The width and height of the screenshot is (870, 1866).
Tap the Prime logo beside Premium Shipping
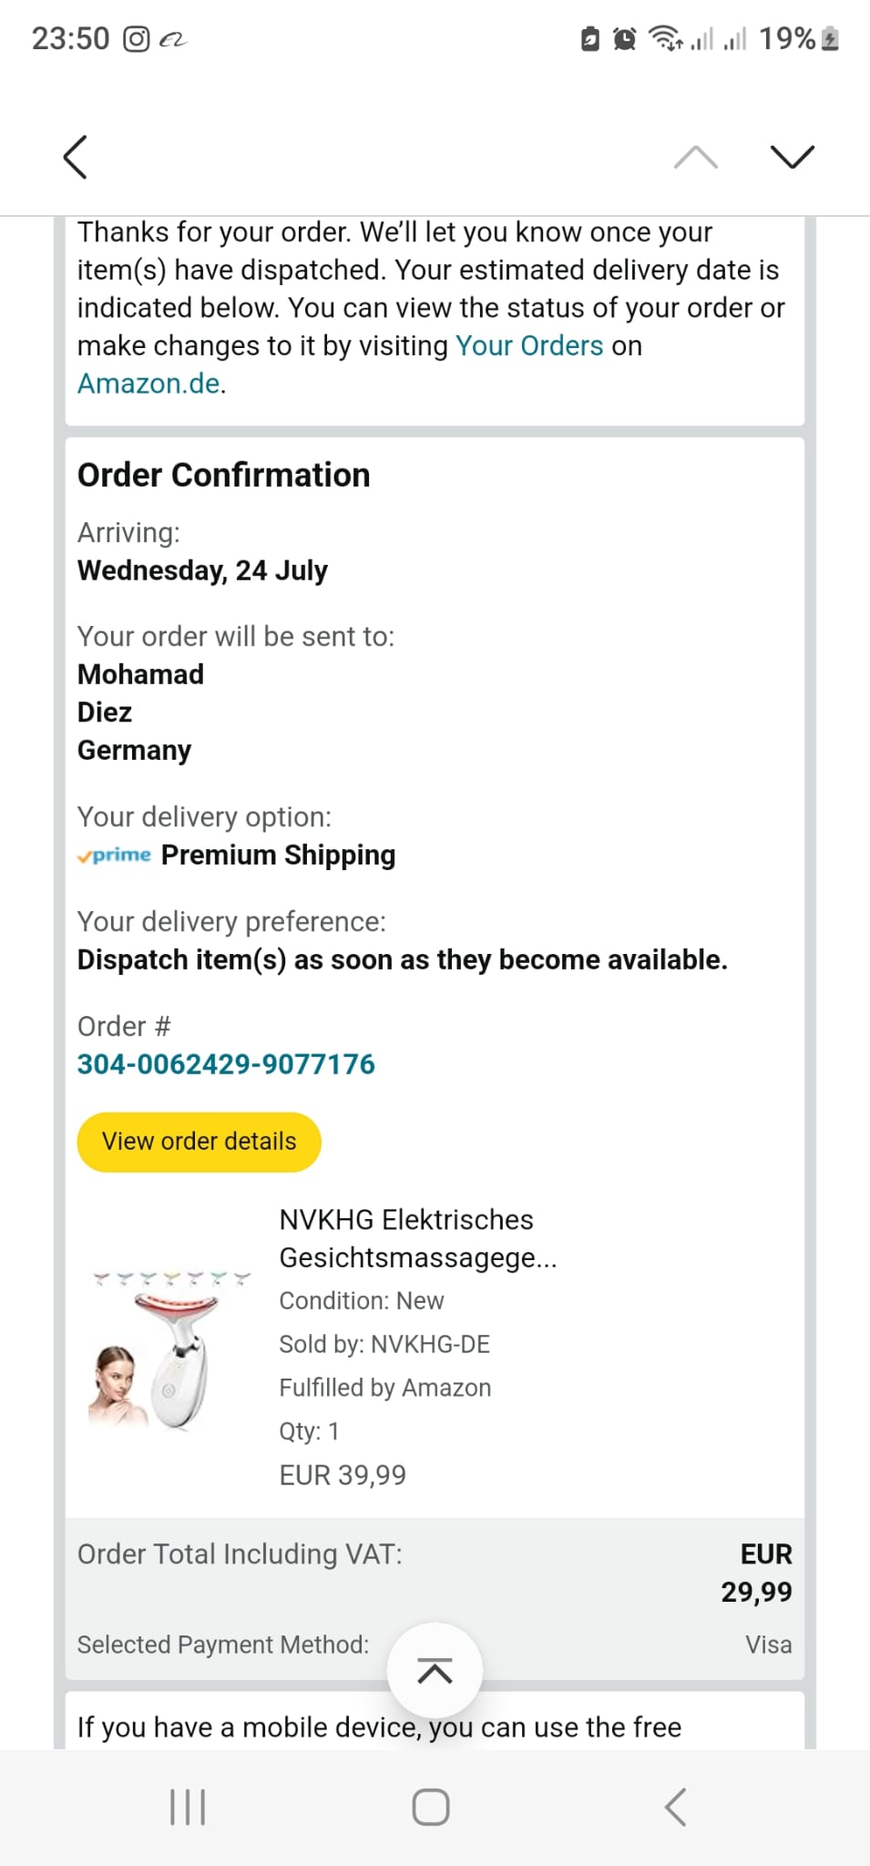coord(115,855)
